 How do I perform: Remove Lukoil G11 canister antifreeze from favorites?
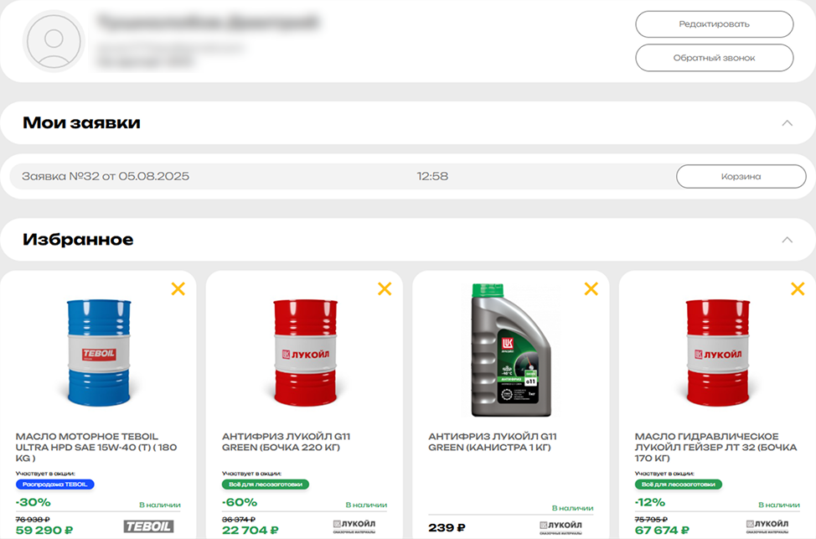(591, 289)
